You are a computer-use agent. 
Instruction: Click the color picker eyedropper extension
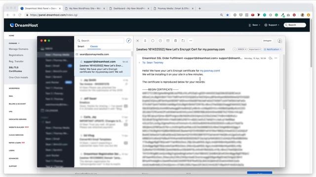283,15
